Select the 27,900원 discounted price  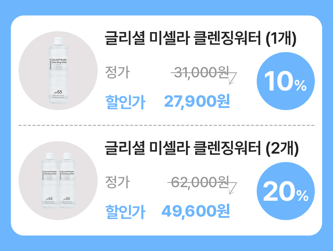coord(197,102)
